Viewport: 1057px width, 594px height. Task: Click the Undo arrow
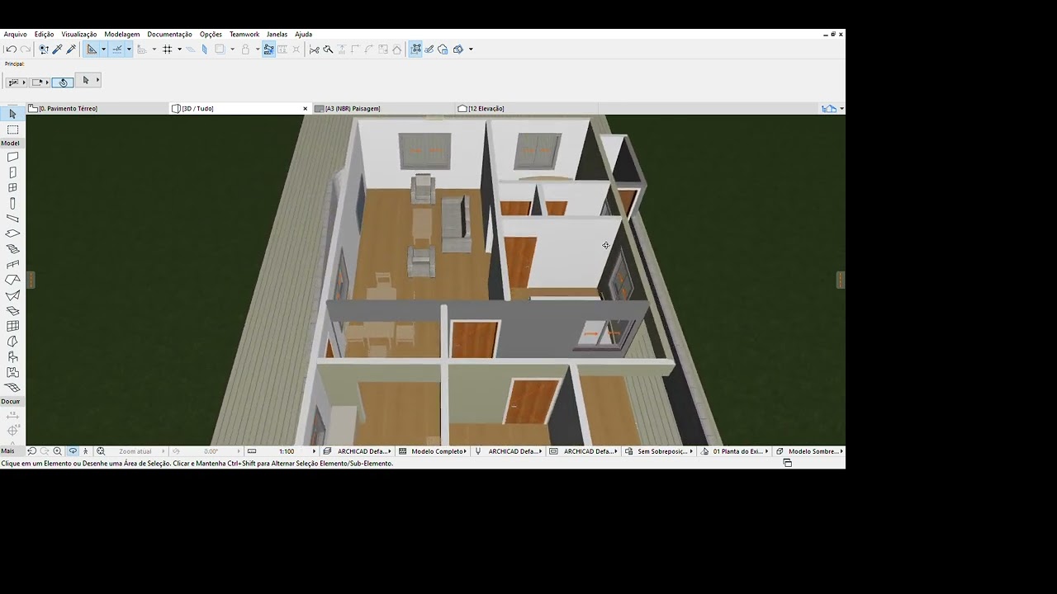(x=11, y=49)
